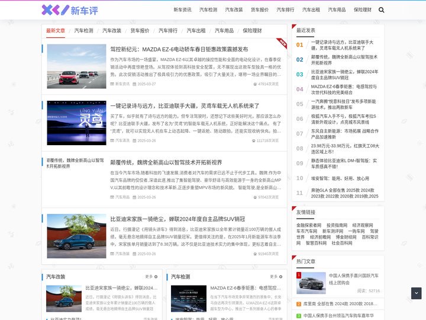Screen dimensions: 426x320
Task: Open hot article thumbnail of gray SUV
Action: click(311, 283)
